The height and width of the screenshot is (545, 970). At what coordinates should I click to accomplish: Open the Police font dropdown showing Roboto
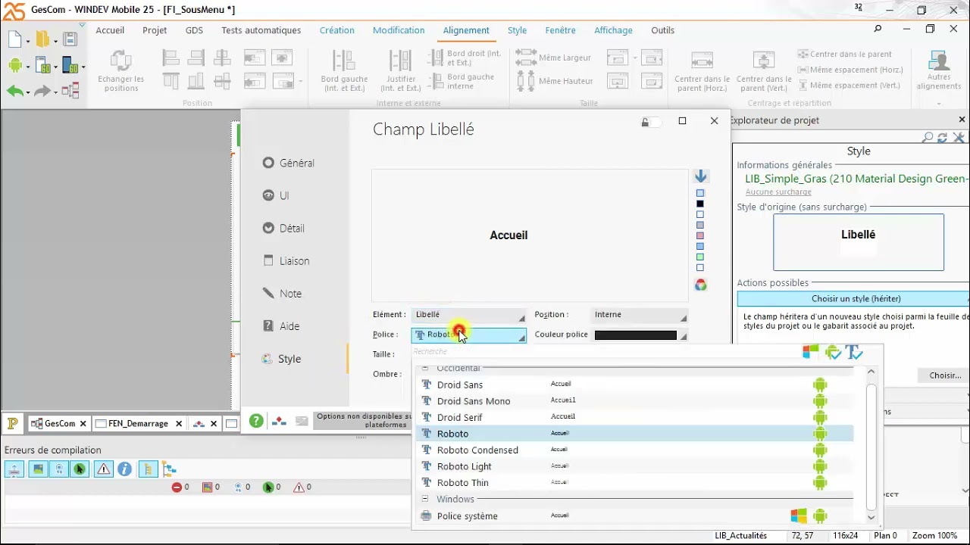pos(469,335)
